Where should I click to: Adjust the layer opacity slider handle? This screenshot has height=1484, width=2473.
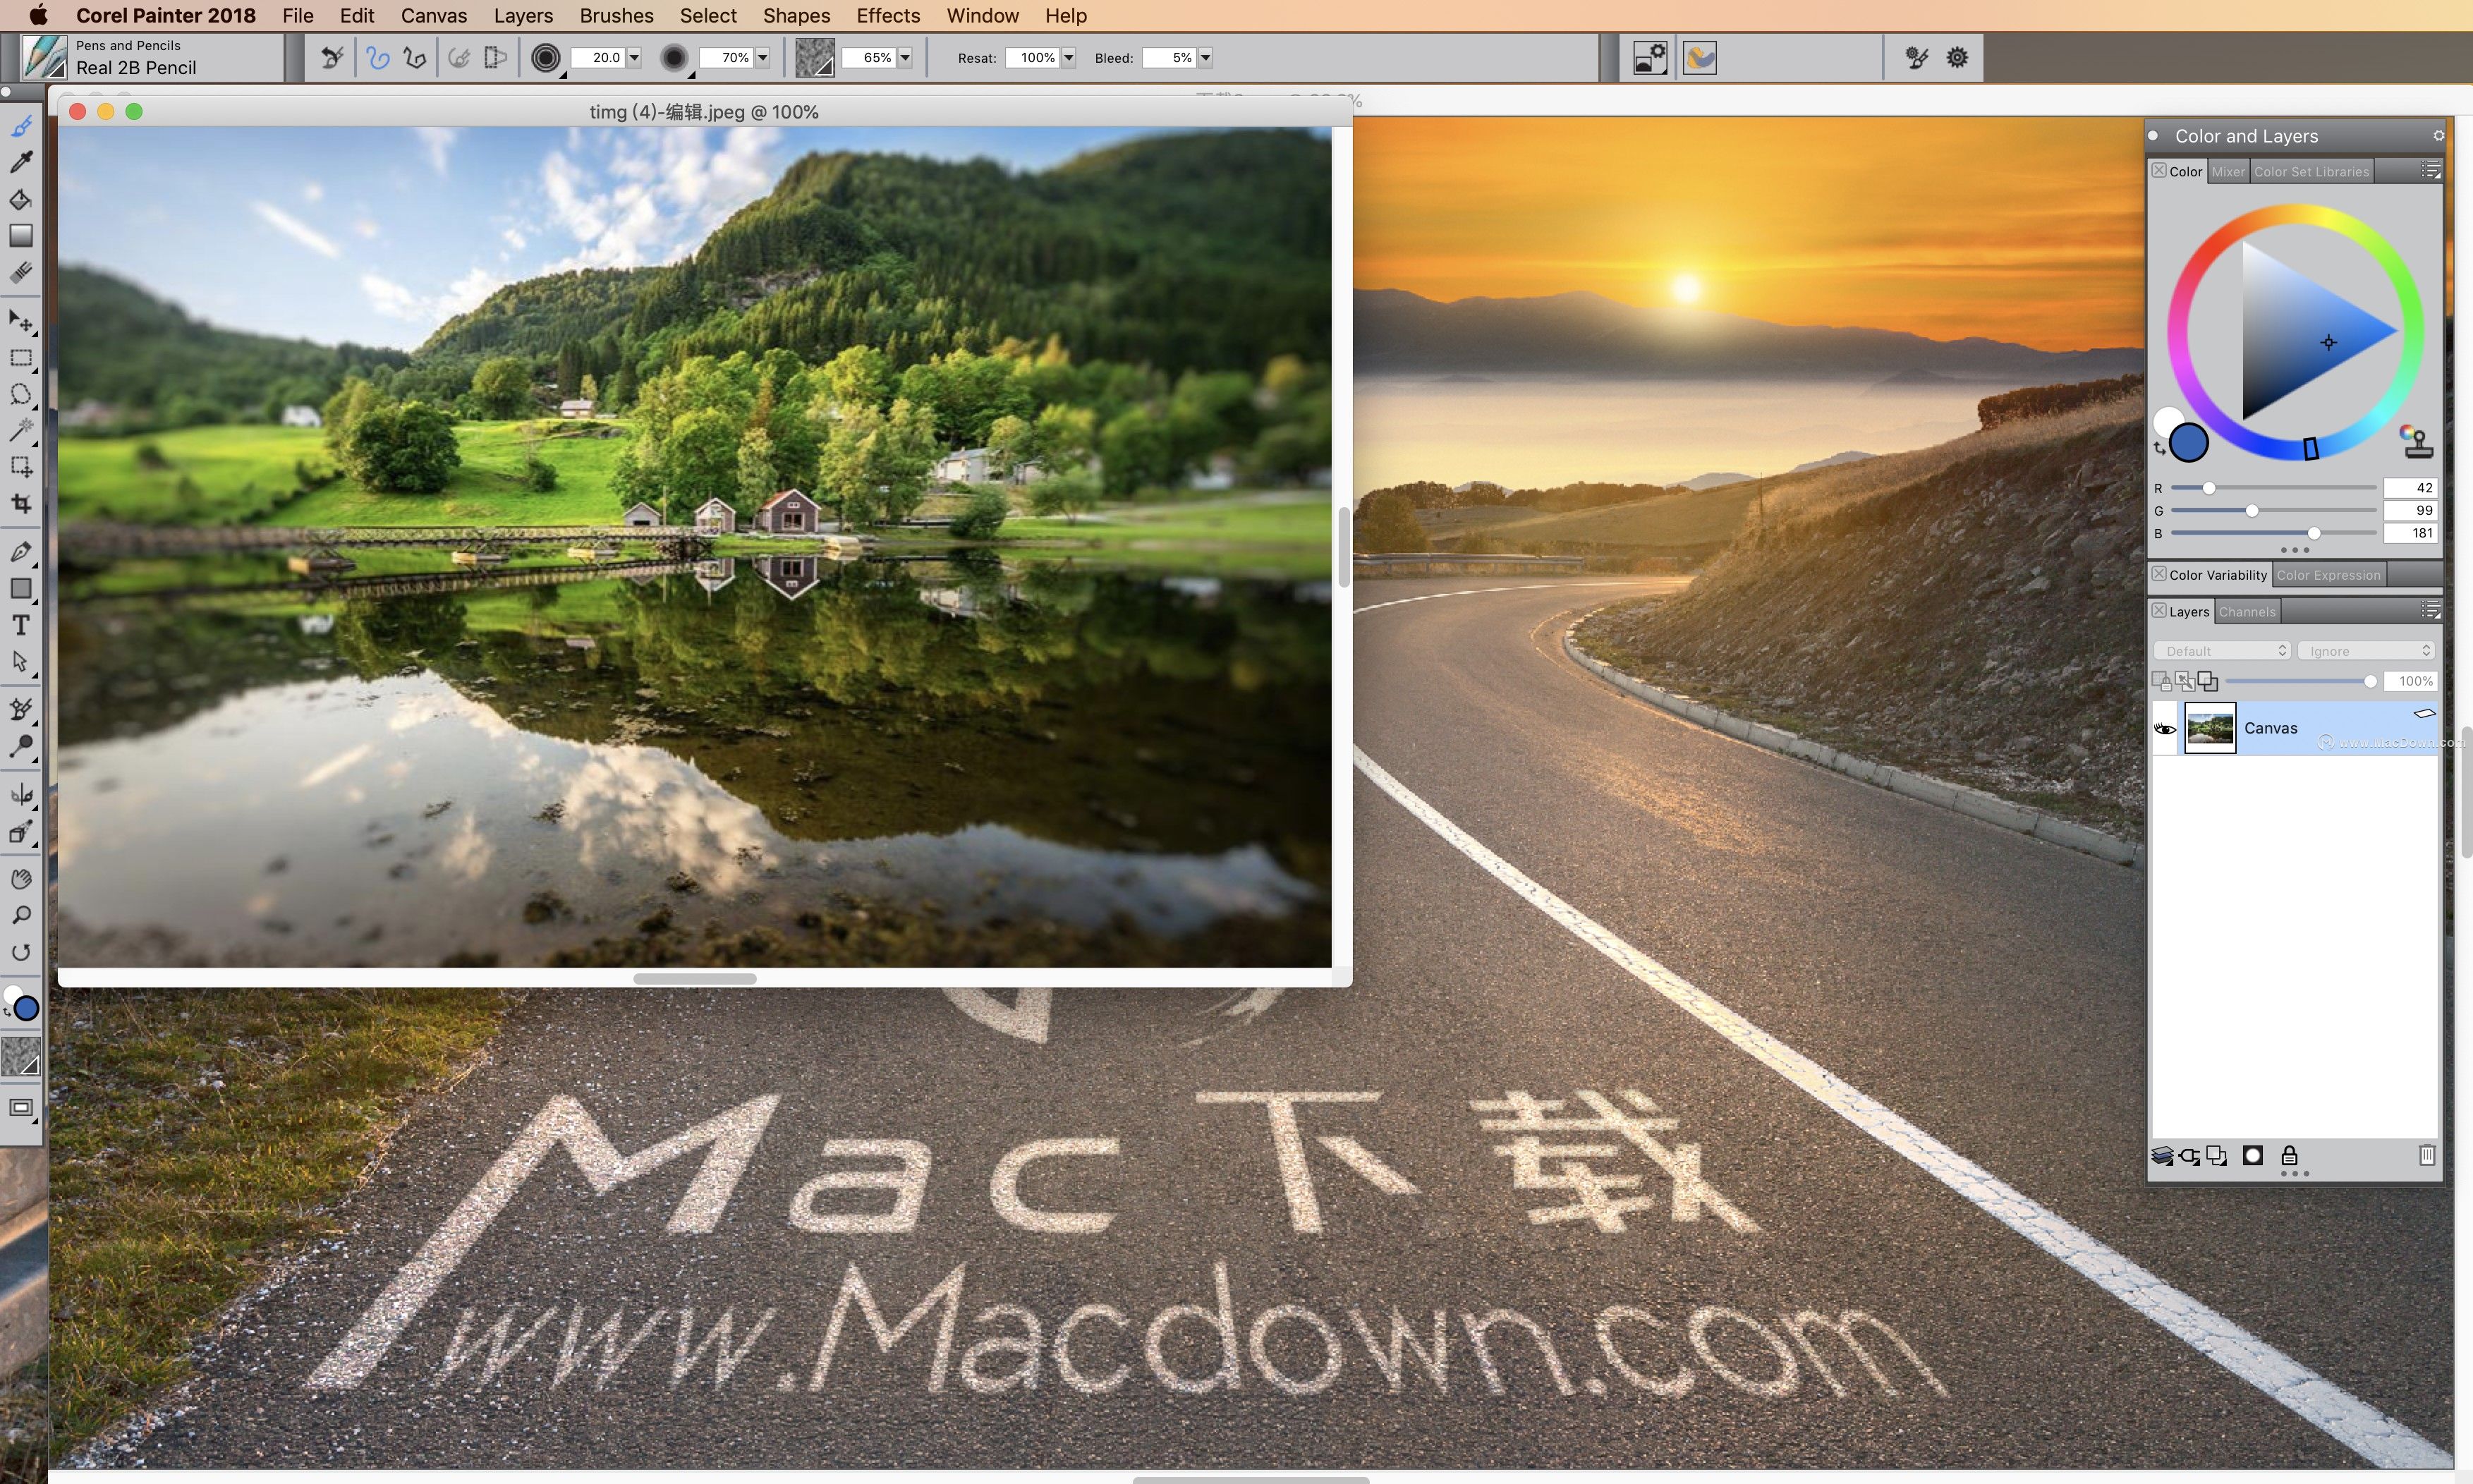pyautogui.click(x=2370, y=681)
